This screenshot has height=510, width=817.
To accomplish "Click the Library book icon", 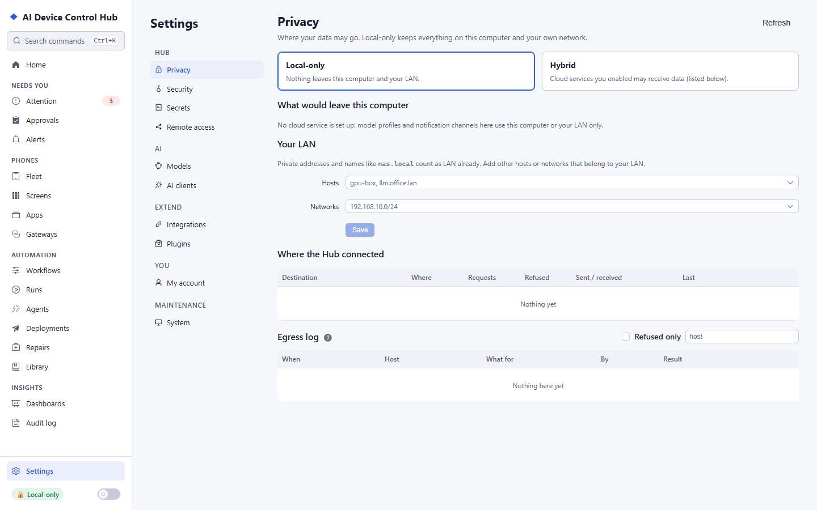I will coord(16,367).
